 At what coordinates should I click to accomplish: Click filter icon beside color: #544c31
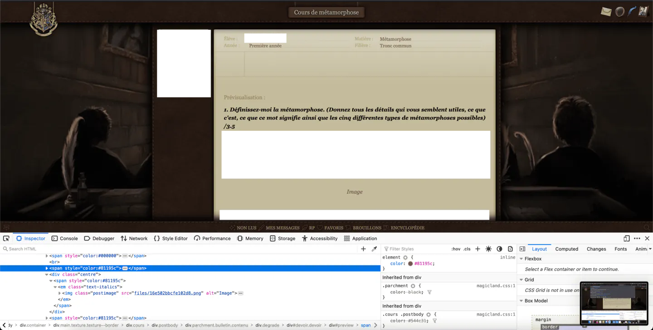pyautogui.click(x=435, y=321)
